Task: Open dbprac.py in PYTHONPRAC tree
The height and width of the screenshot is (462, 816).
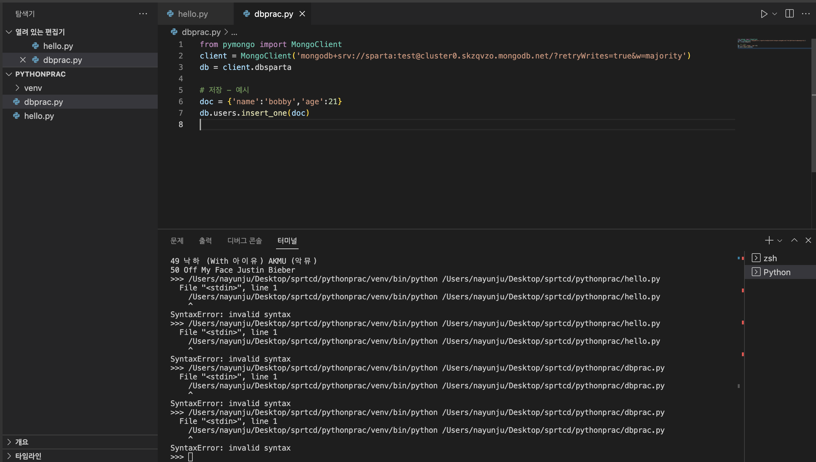Action: 80,102
